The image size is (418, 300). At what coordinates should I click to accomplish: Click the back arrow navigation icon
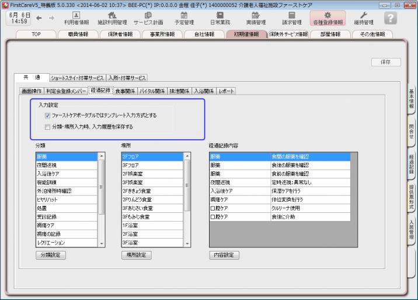[x=38, y=18]
